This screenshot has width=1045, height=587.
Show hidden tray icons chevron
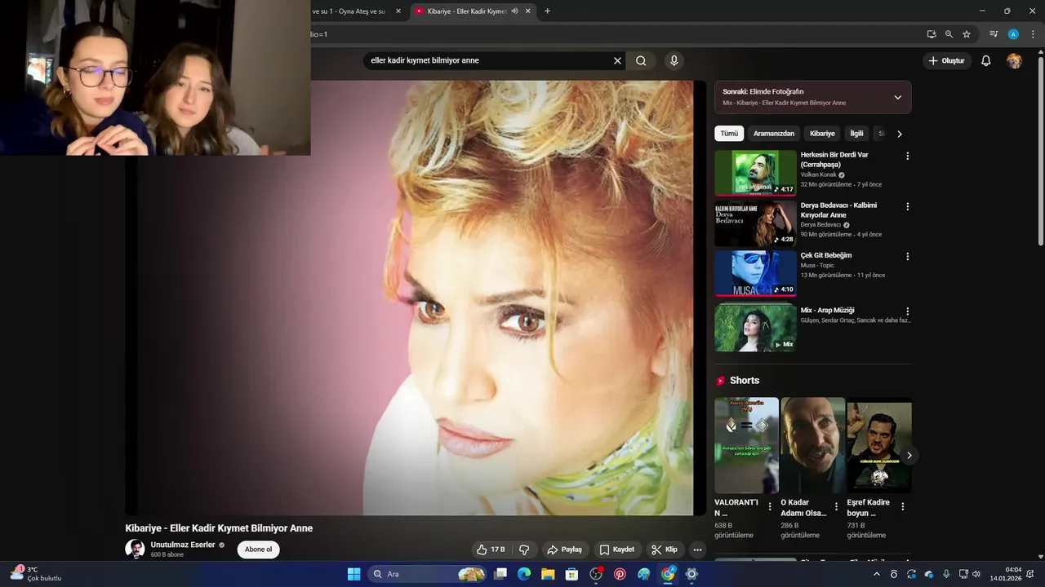click(877, 574)
